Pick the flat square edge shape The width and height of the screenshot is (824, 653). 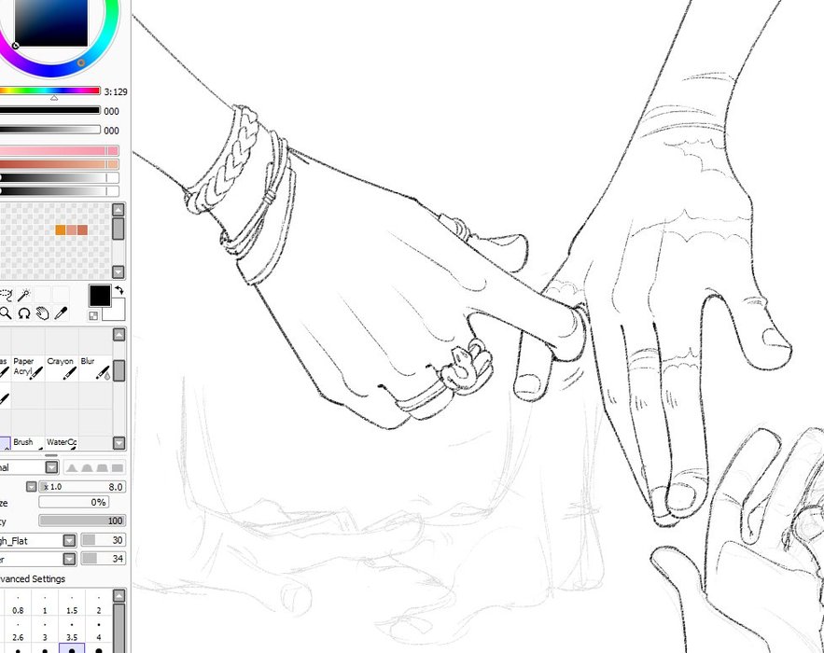pos(118,467)
